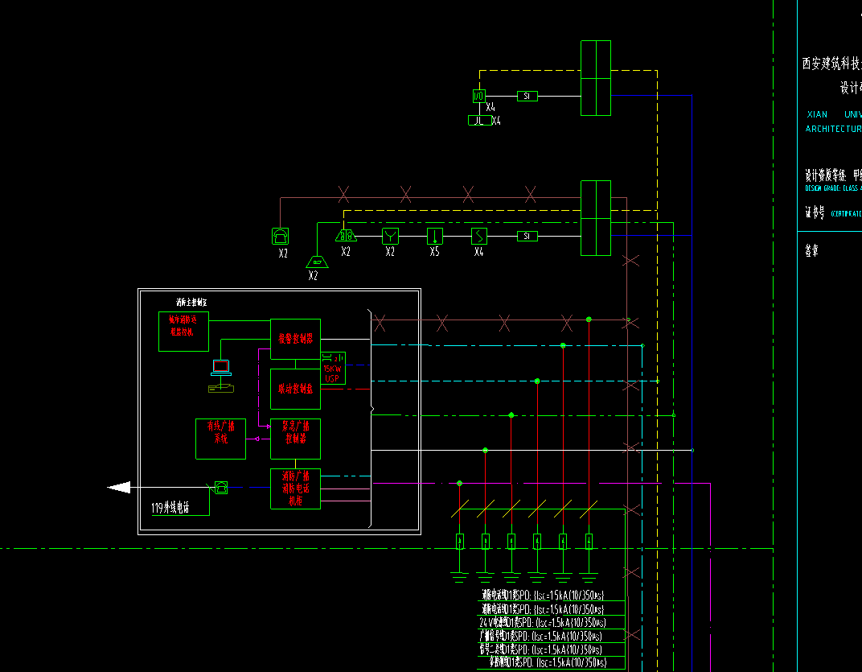Select the 119外线电话 text
862x672 pixels.
tap(170, 508)
